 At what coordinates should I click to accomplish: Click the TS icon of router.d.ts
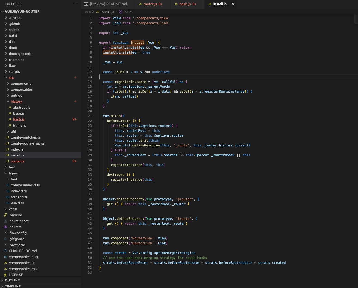pyautogui.click(x=8, y=197)
